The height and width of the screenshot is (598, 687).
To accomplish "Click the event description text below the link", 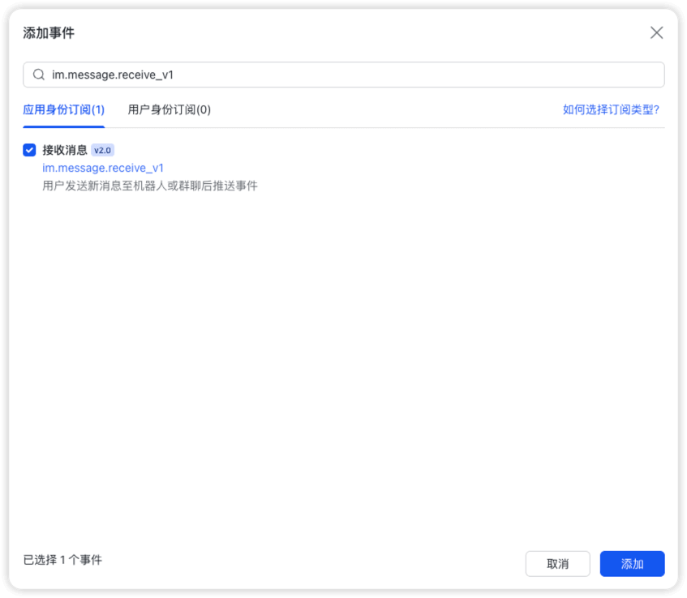I will click(x=150, y=185).
